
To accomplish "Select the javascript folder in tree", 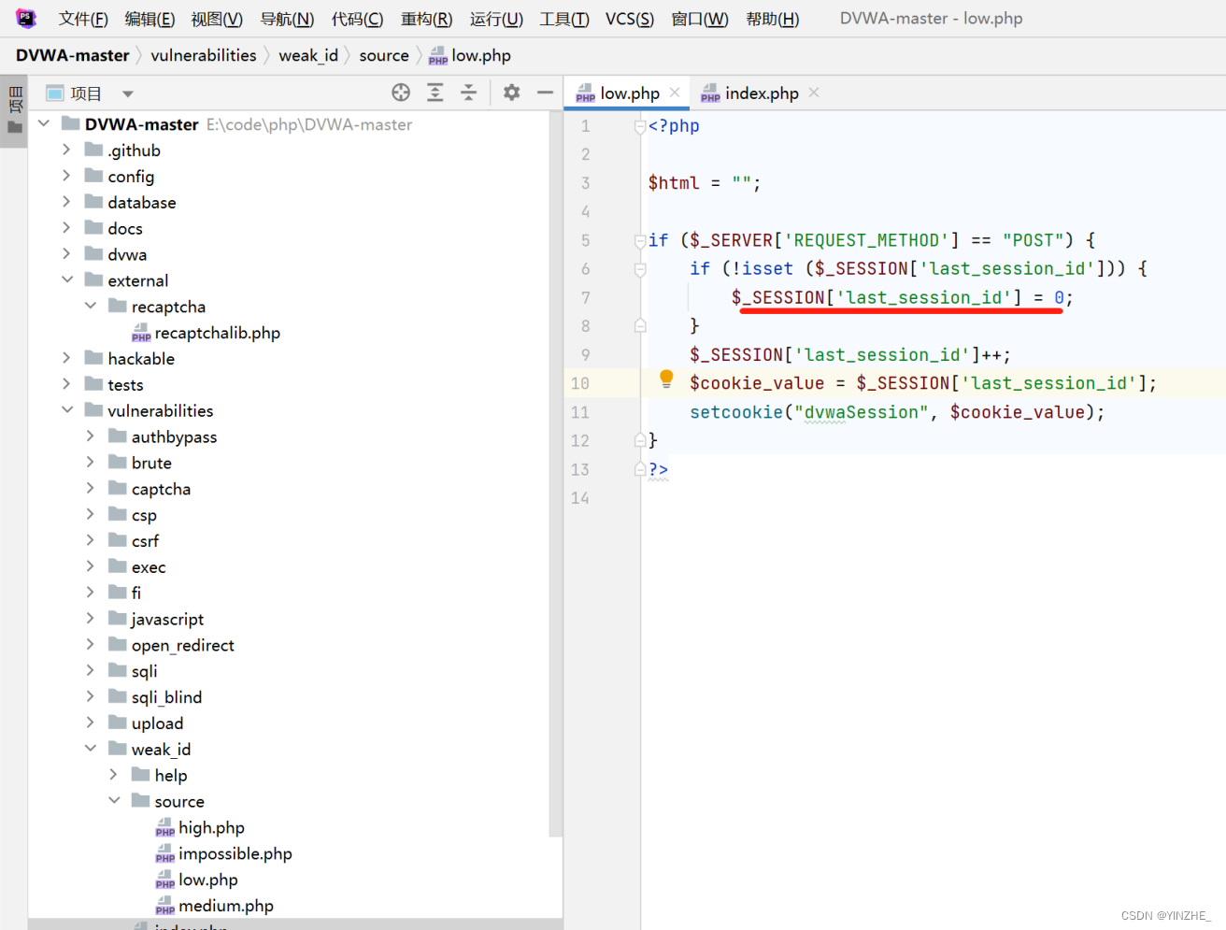I will tap(156, 619).
